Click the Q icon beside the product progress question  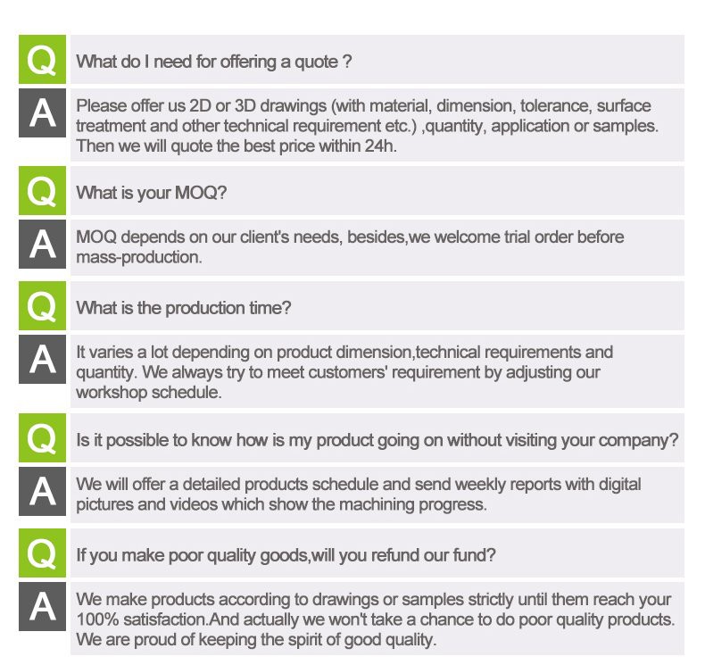[41, 438]
